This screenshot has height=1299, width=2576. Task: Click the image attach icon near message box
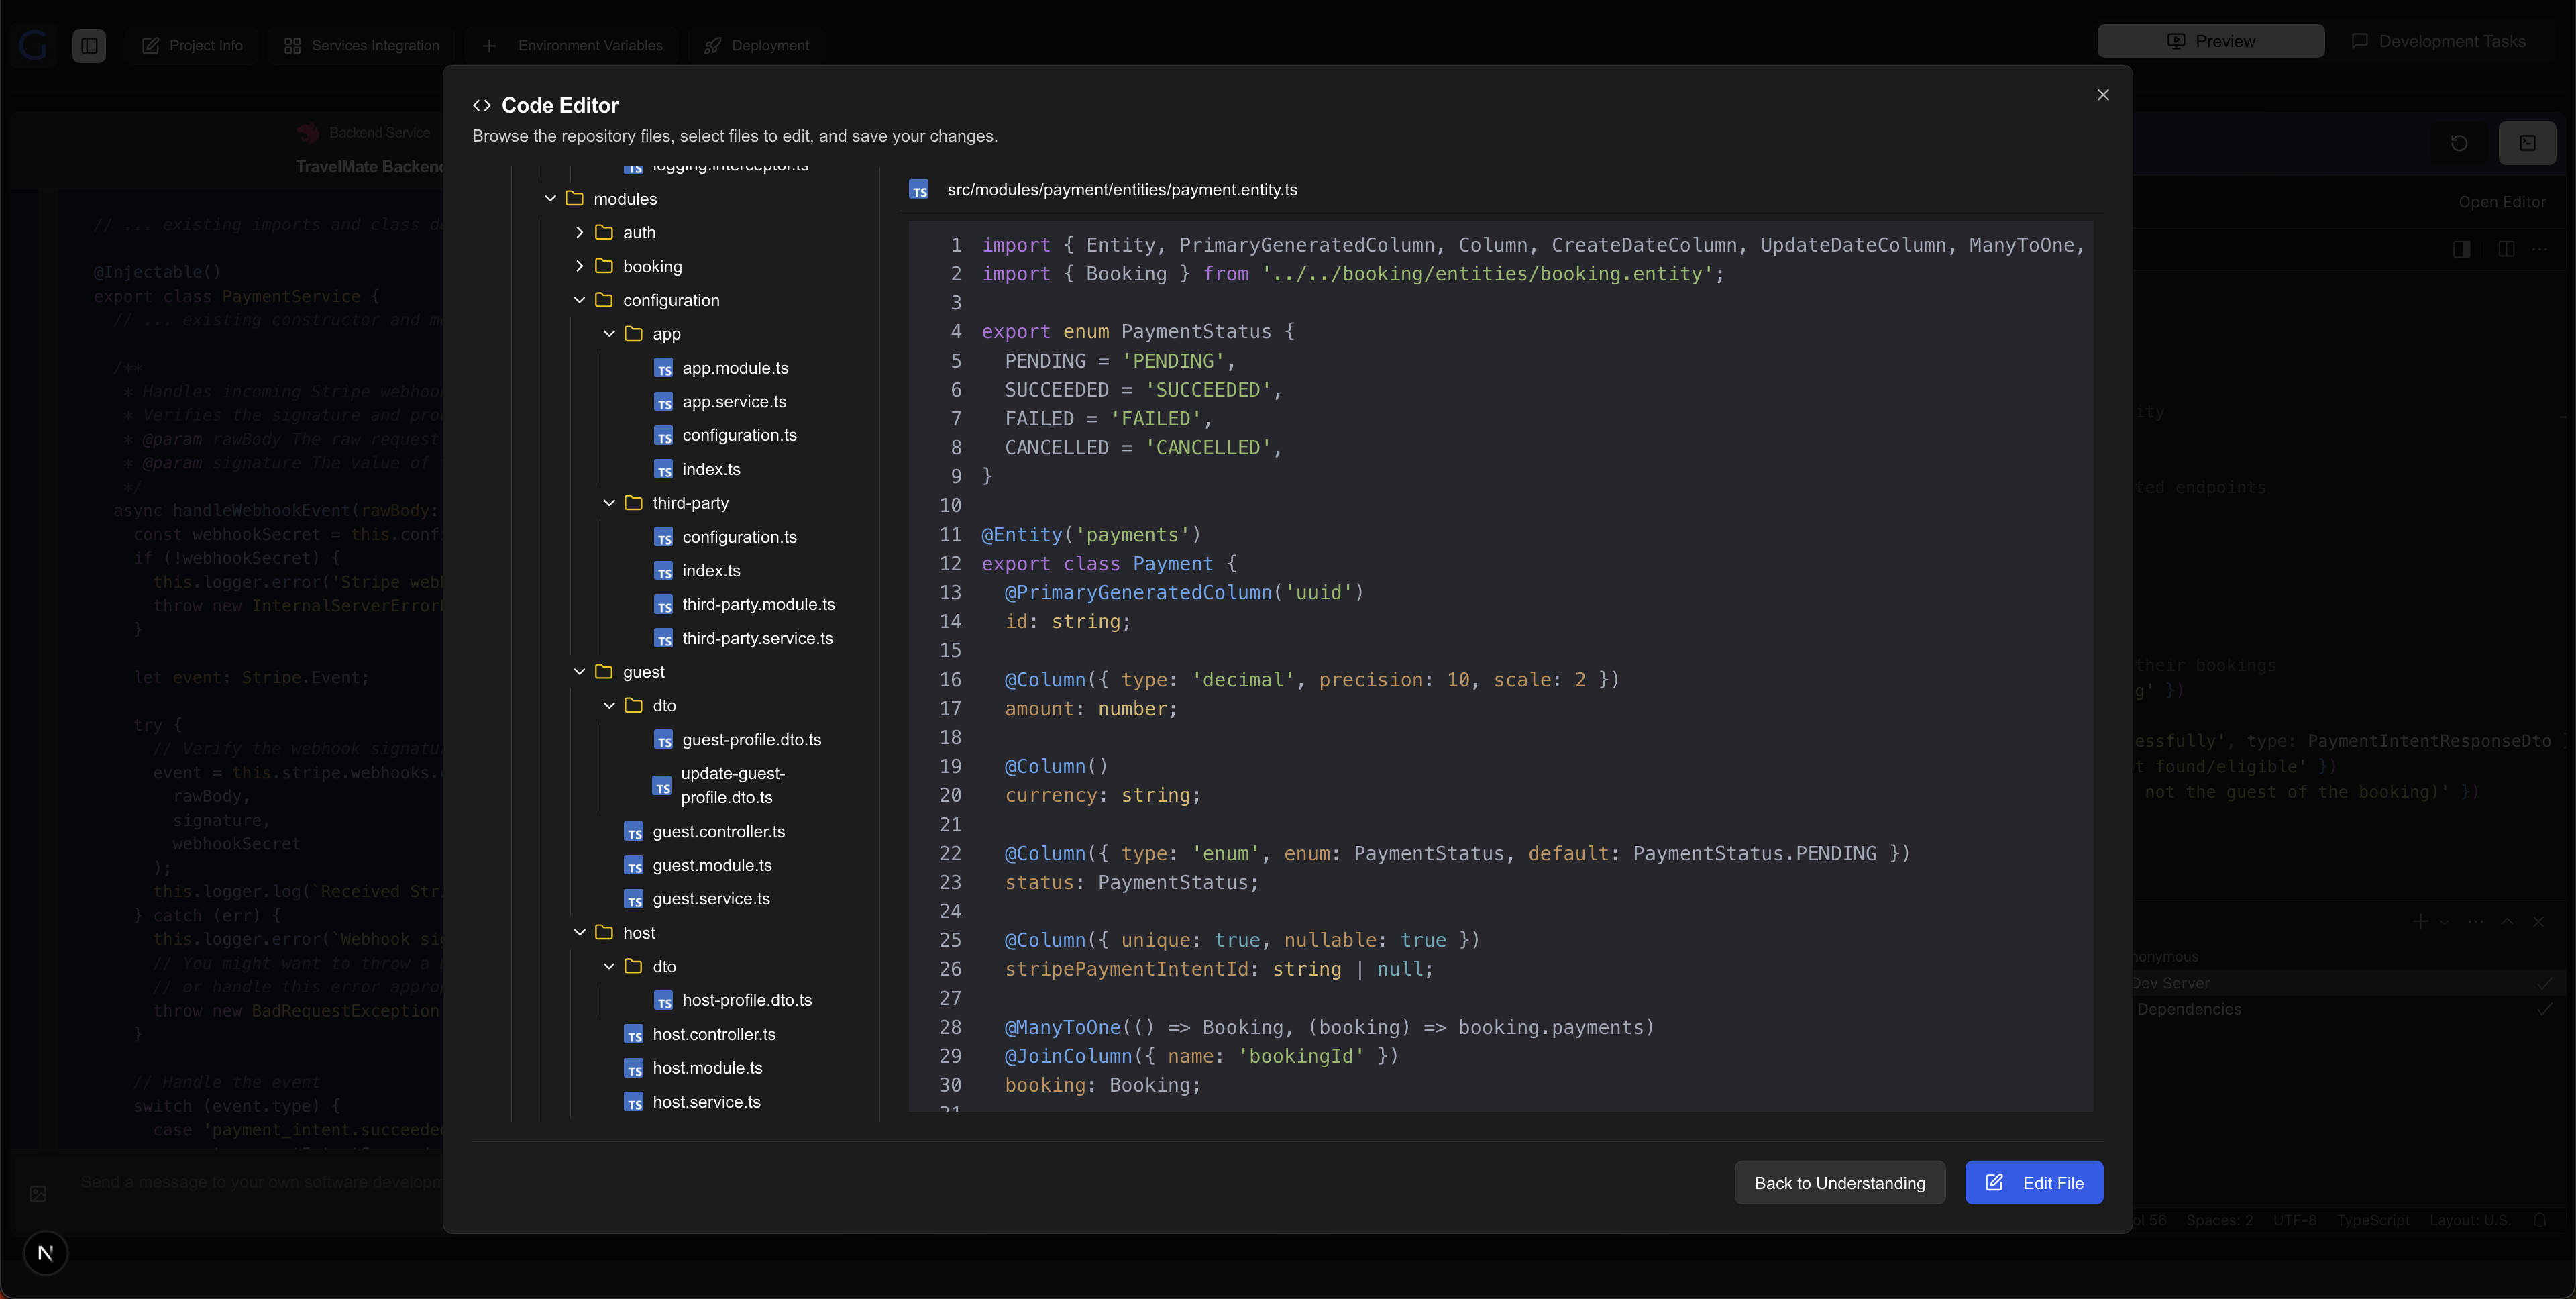pos(38,1193)
